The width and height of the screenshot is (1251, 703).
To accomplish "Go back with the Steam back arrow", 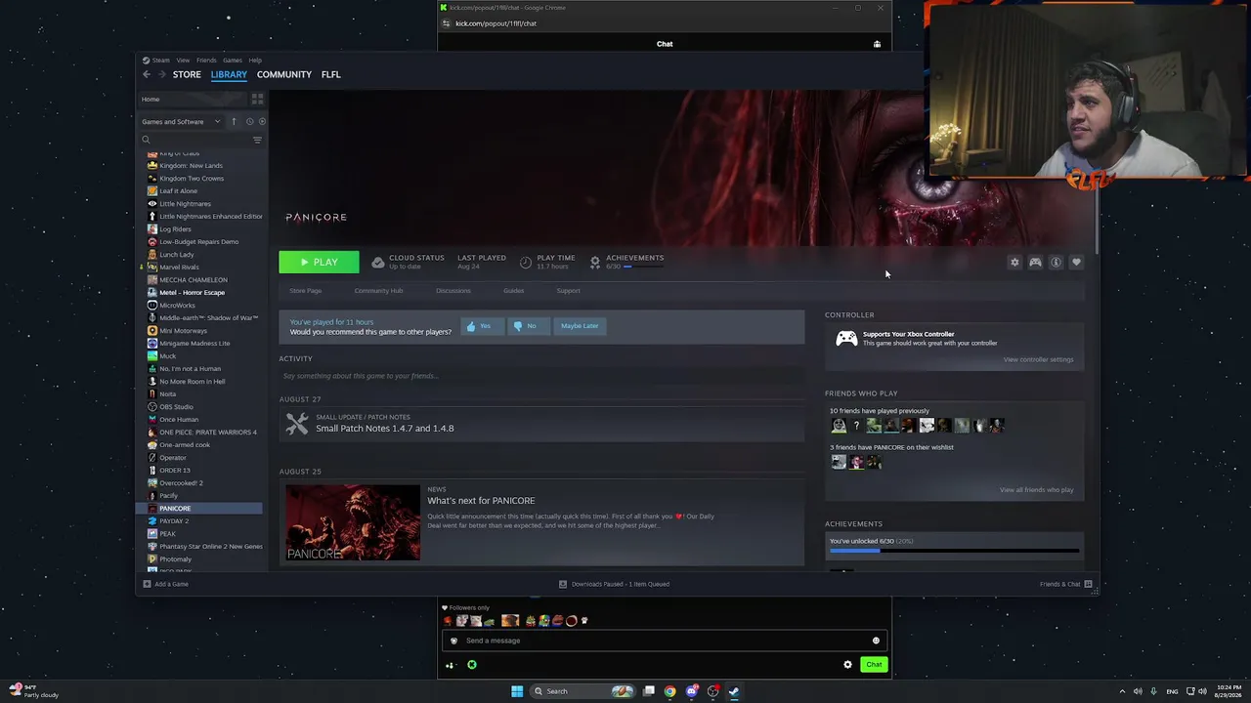I will coord(147,74).
